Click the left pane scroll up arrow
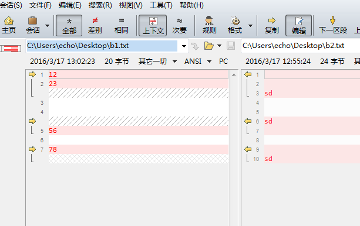The width and height of the screenshot is (360, 226). pos(234,75)
